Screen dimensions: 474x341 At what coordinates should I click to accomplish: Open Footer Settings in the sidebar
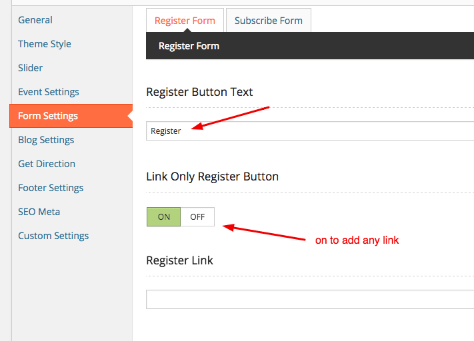pos(51,188)
